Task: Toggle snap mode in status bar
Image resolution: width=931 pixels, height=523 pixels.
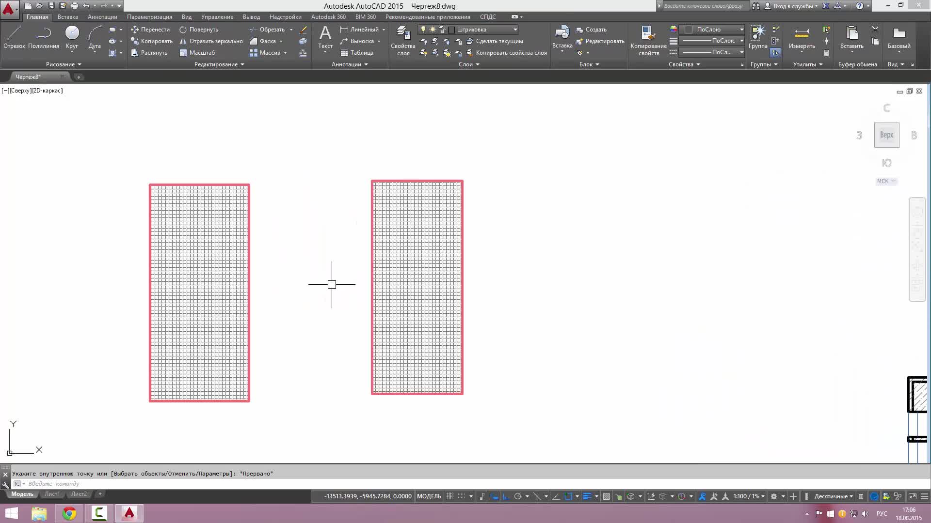Action: 462,496
